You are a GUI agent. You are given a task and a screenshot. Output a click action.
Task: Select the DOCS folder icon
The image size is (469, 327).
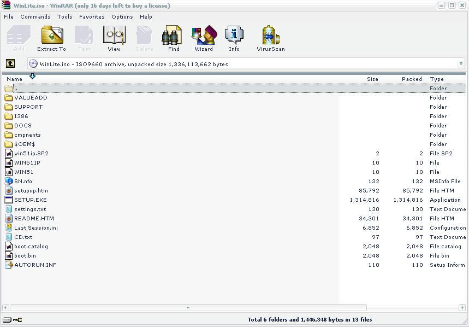click(x=9, y=125)
